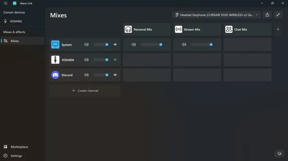Click the Mixes & effects heading

click(14, 32)
